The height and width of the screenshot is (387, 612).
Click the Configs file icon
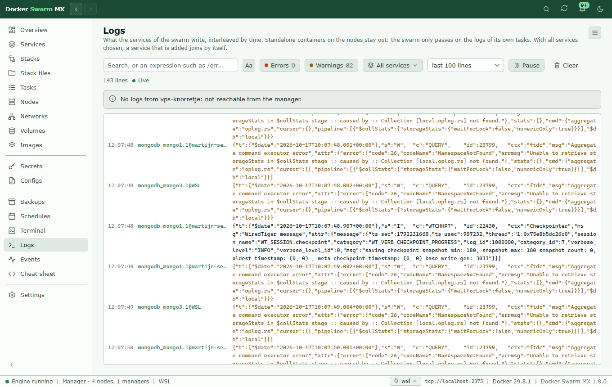(12, 180)
